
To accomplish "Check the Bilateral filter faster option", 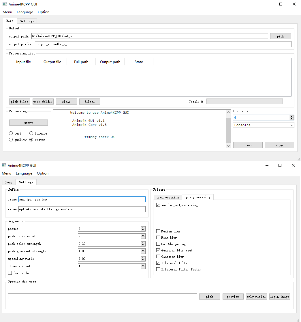I will [158, 269].
